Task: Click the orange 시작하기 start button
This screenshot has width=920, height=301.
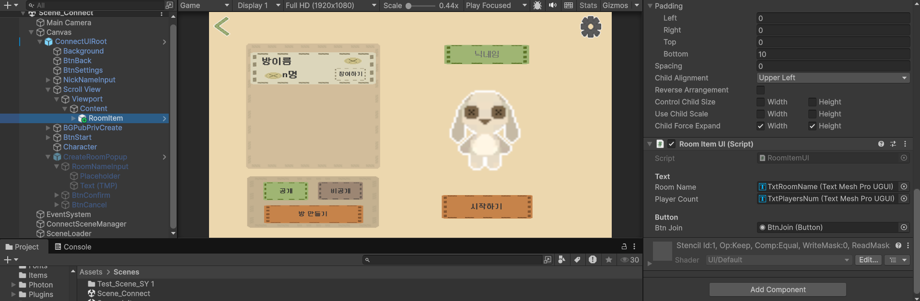Action: coord(487,207)
